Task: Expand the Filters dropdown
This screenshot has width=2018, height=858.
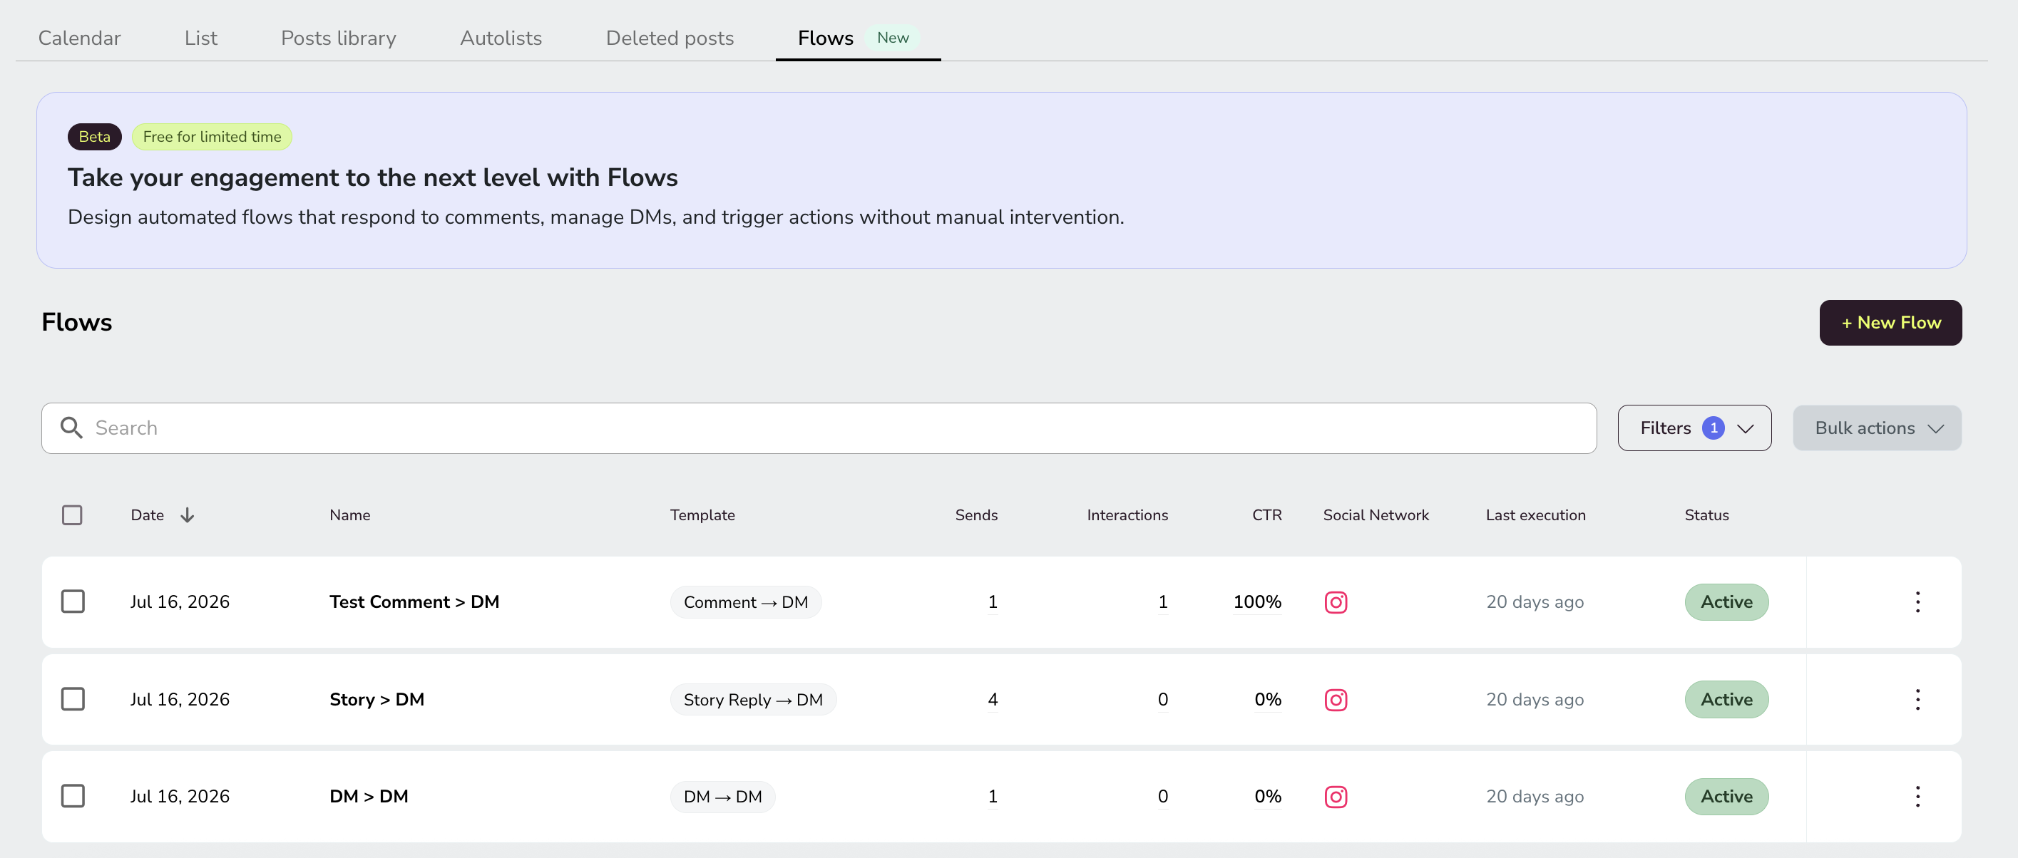Action: tap(1694, 428)
